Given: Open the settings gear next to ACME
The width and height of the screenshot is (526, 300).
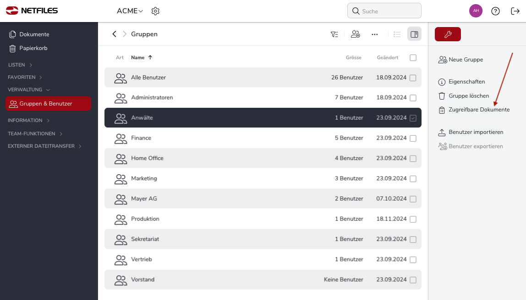Looking at the screenshot, I should pyautogui.click(x=155, y=11).
